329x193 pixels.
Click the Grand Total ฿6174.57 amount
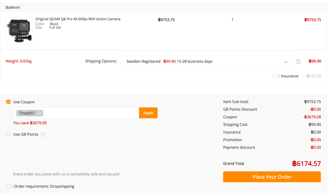coord(306,164)
